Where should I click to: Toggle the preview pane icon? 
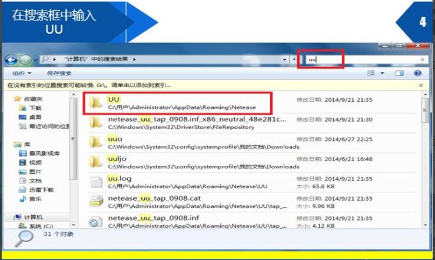click(x=400, y=73)
